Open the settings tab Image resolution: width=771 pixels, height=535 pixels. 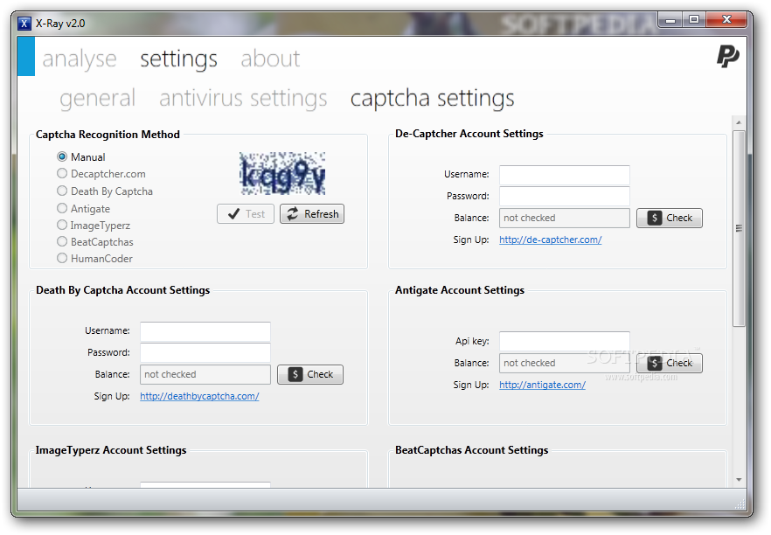[178, 59]
